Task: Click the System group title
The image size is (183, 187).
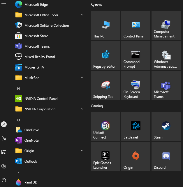Action: (x=96, y=5)
